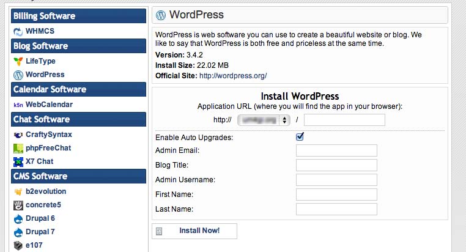Click the Admin Email input field

coord(336,150)
